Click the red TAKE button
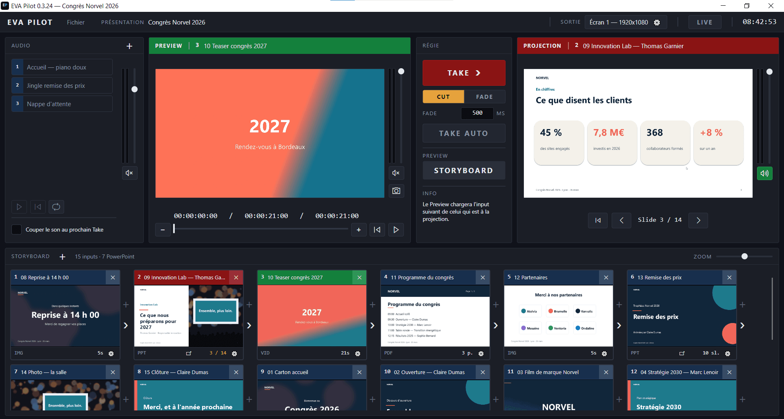 tap(464, 73)
